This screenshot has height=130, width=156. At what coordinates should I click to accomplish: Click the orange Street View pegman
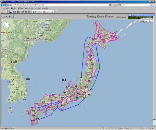[x=6, y=33]
